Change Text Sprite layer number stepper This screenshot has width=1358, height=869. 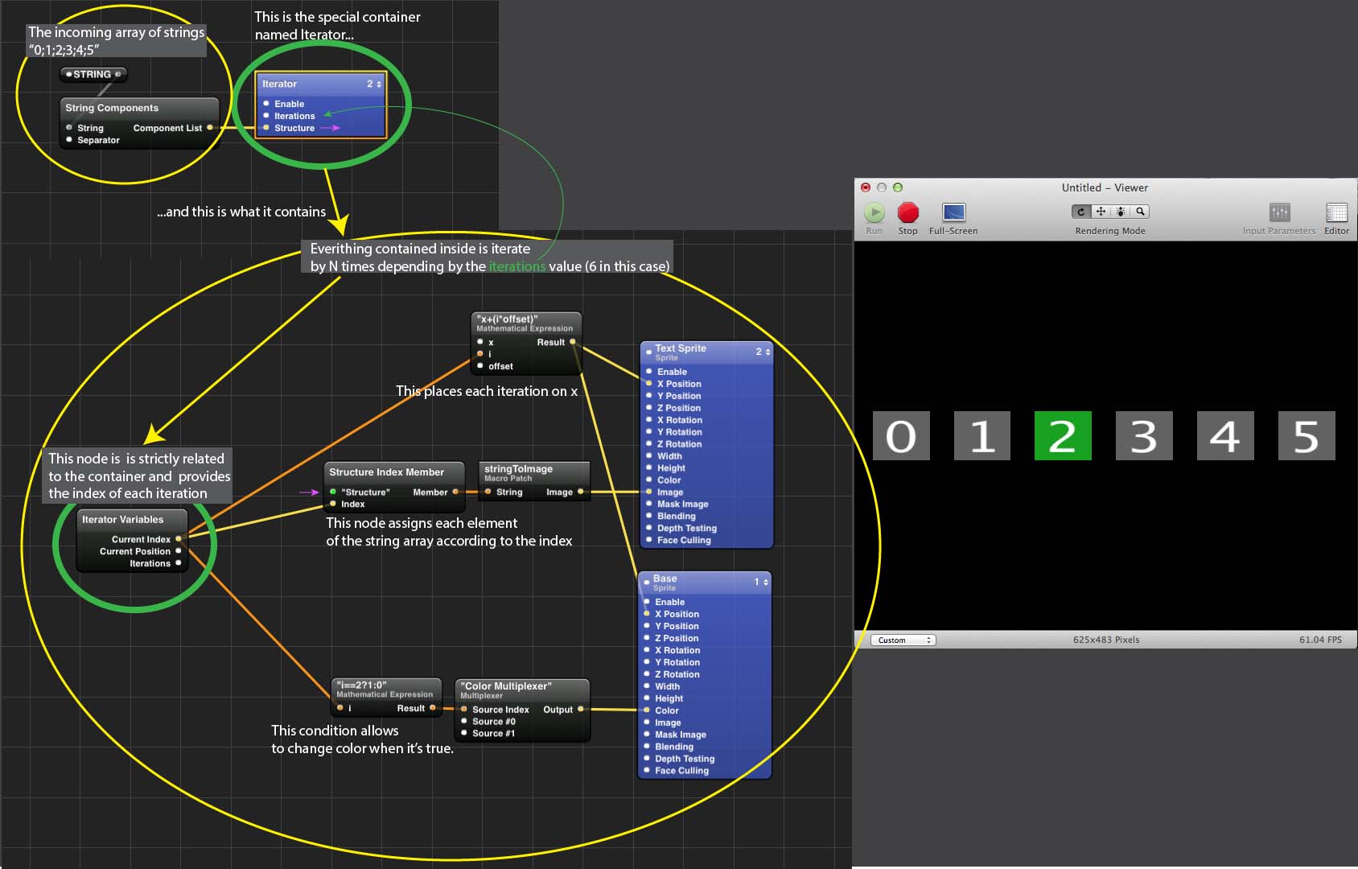(767, 352)
